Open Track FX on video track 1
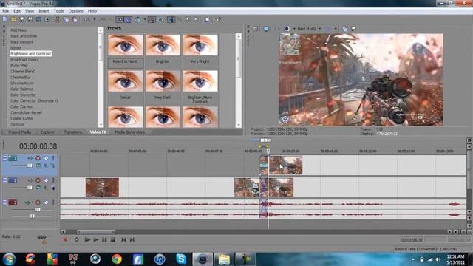The height and width of the screenshot is (266, 473). click(x=30, y=158)
